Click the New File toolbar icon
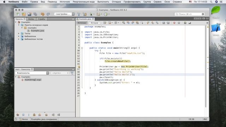Viewport: 226px width, 127px height. tap(18, 14)
